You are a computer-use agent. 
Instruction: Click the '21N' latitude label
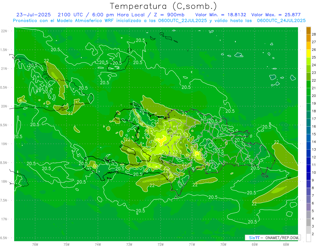(x=4, y=68)
